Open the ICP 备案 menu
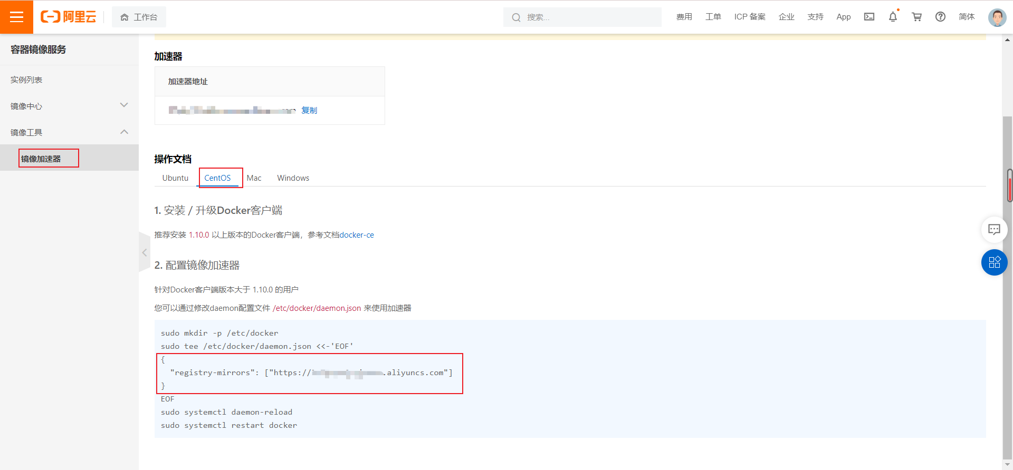1013x470 pixels. 750,17
